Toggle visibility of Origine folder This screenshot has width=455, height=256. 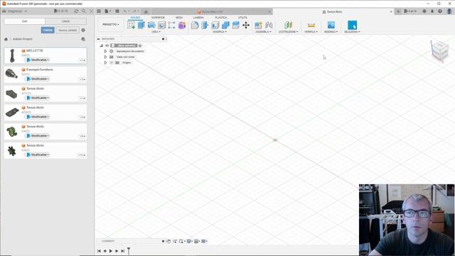pyautogui.click(x=112, y=63)
